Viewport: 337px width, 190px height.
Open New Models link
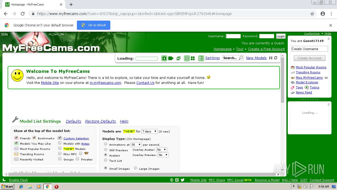pos(256,58)
